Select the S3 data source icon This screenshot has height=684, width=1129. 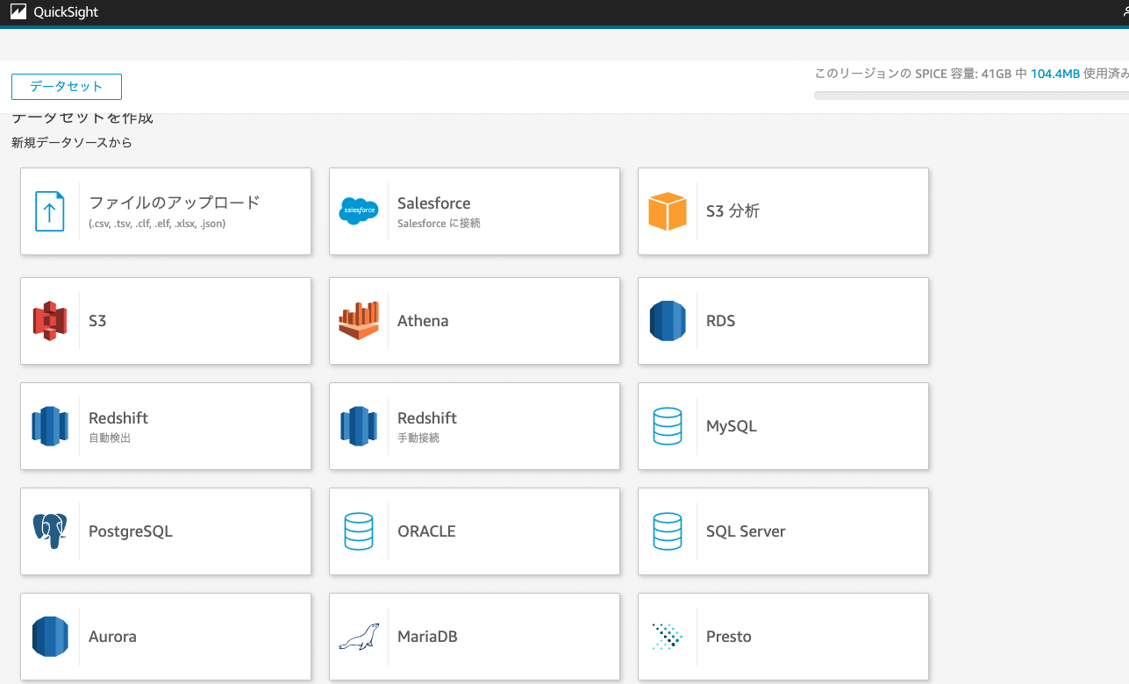click(x=50, y=320)
